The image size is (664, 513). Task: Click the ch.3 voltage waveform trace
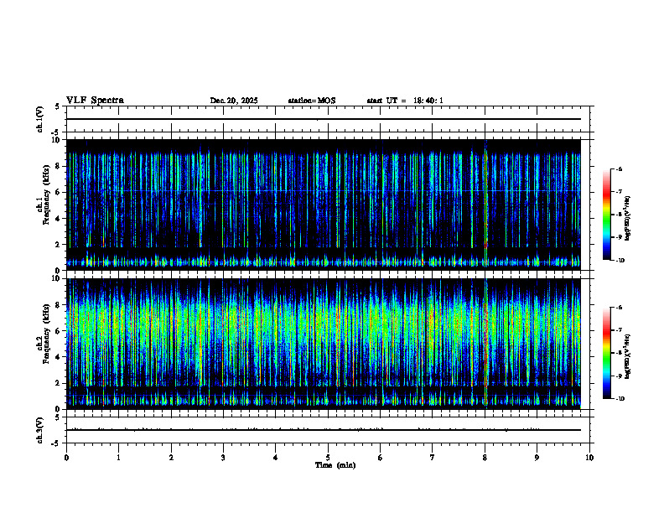(x=324, y=430)
